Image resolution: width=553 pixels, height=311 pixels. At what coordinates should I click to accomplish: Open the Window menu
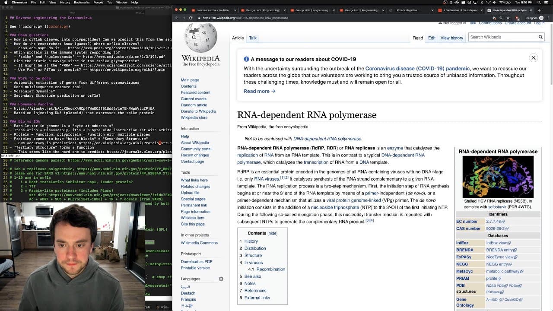122,2
